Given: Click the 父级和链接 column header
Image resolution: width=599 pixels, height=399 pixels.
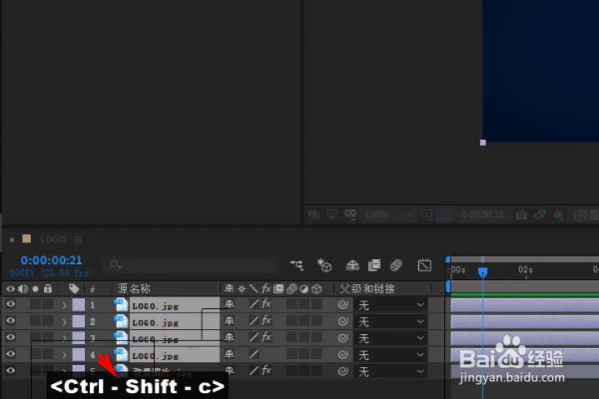Looking at the screenshot, I should [x=367, y=288].
